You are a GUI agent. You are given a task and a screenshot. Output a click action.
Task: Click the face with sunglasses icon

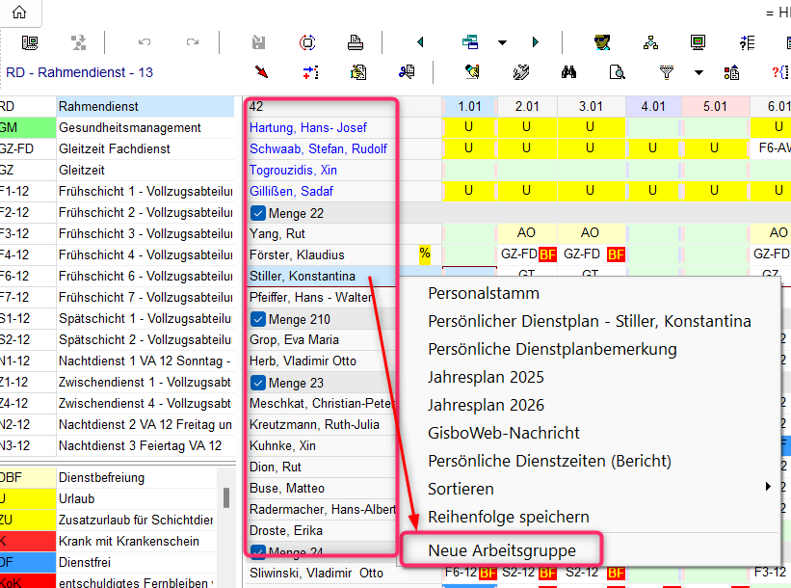click(602, 42)
